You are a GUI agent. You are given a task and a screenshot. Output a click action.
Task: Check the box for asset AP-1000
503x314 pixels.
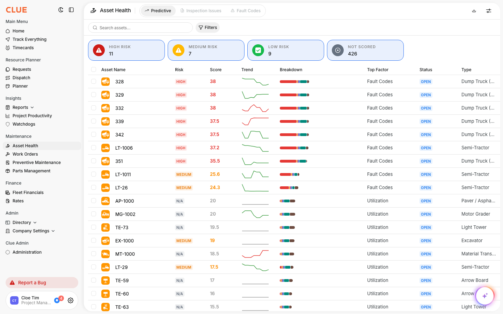tap(94, 201)
